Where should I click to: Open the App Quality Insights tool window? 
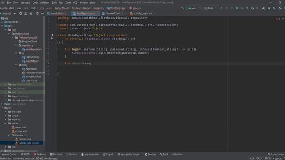coord(129,154)
